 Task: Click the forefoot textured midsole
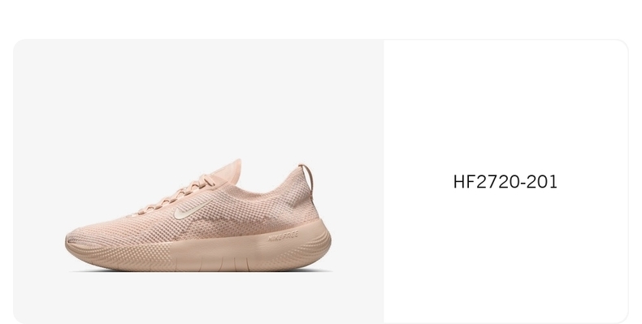[x=123, y=256]
